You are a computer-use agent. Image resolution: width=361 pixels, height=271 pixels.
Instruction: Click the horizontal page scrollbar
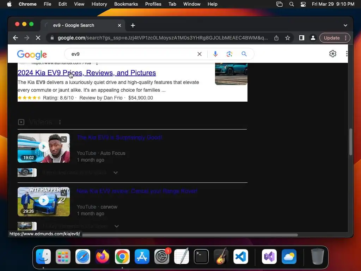[190, 235]
